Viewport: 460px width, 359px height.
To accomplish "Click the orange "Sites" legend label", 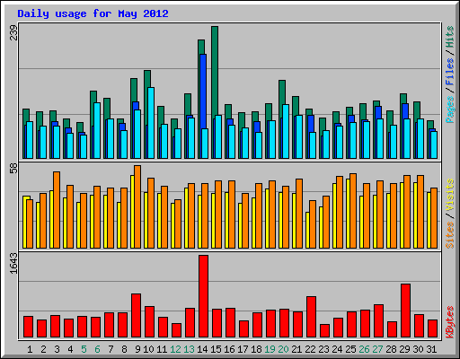I will click(x=450, y=235).
